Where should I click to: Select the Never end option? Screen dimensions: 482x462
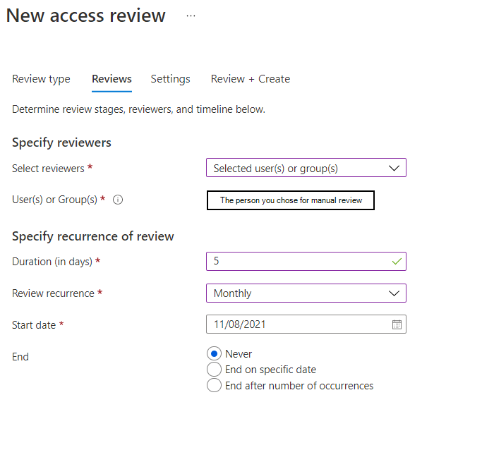point(215,354)
